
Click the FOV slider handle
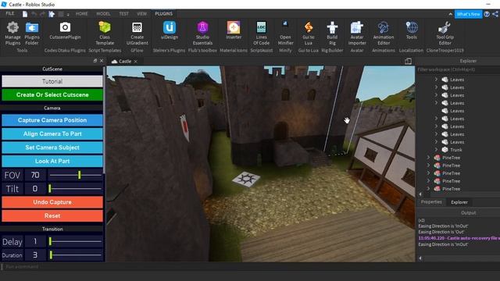click(80, 175)
